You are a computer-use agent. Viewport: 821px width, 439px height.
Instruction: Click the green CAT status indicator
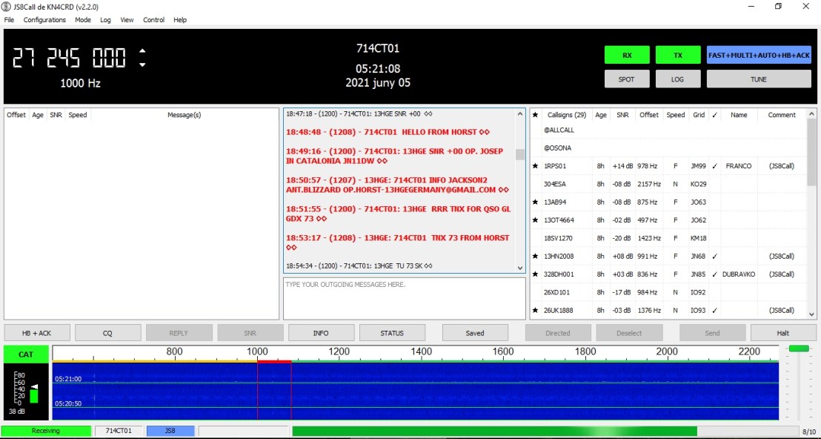click(x=26, y=354)
